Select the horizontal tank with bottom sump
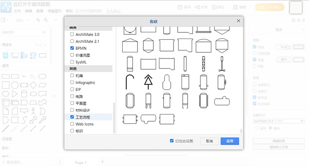 [x=148, y=119]
